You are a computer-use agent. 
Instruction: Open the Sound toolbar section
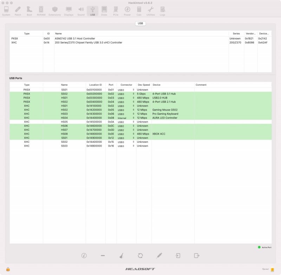point(81,11)
